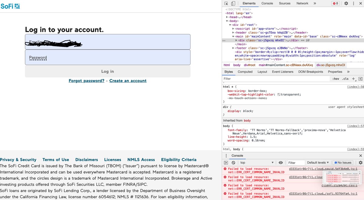Click the Log in button
Image resolution: width=364 pixels, height=200 pixels.
tap(108, 71)
